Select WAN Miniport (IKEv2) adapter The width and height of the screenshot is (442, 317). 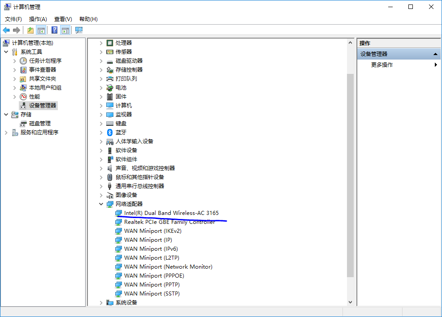(x=153, y=231)
